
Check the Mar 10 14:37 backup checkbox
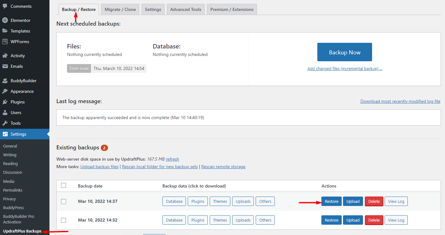[64, 201]
